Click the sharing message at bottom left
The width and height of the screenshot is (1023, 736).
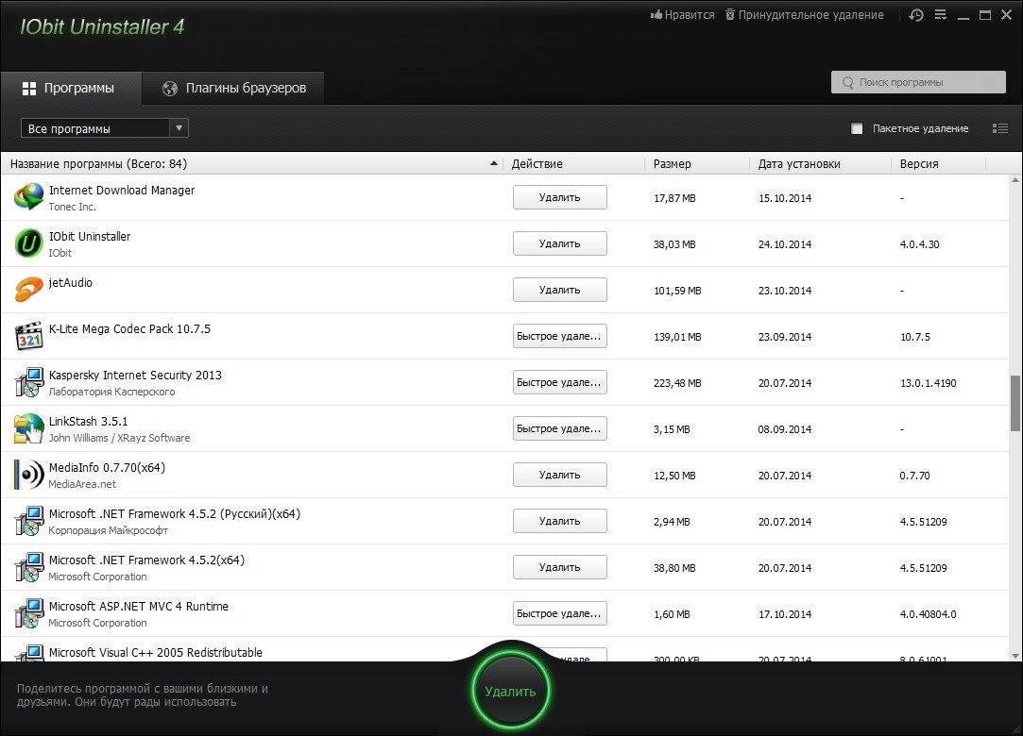coord(143,694)
